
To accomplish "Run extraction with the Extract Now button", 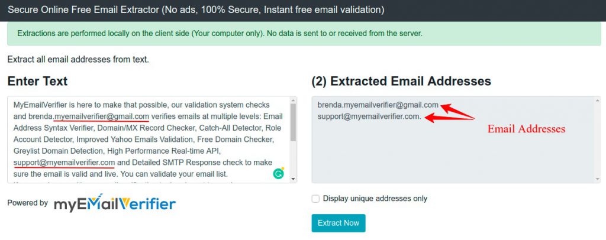I will [x=338, y=223].
